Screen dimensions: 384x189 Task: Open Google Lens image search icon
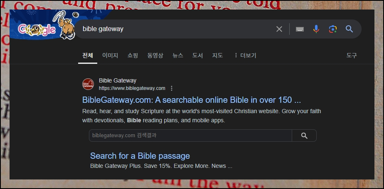pos(332,29)
